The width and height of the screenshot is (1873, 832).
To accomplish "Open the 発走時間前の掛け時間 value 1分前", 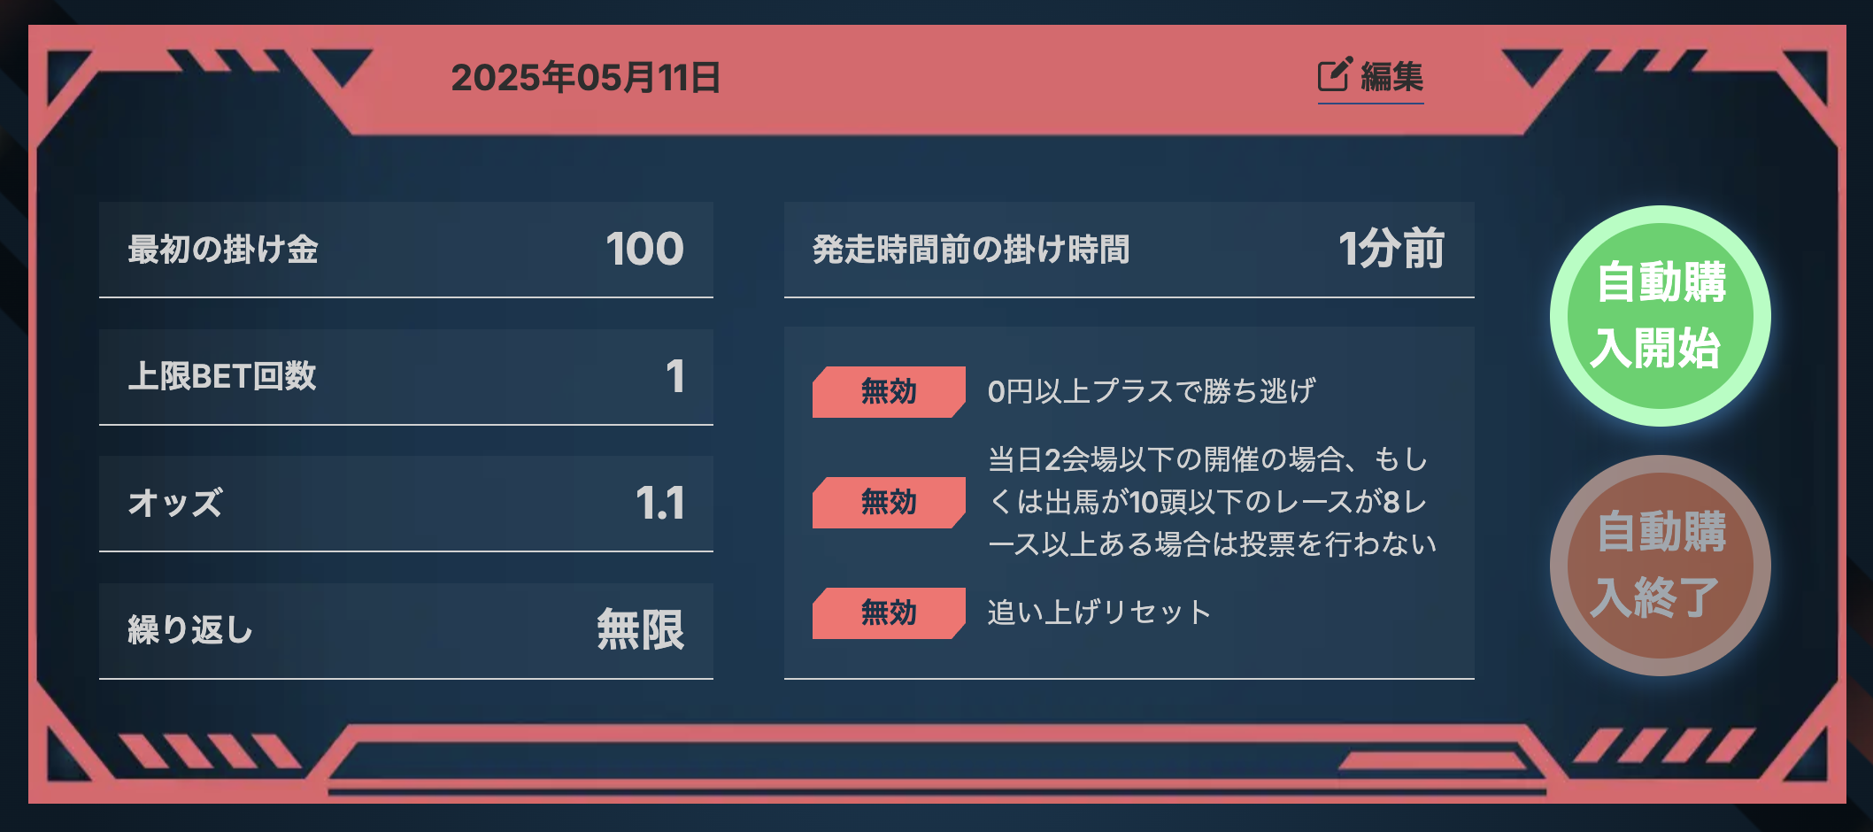I will pos(1391,249).
